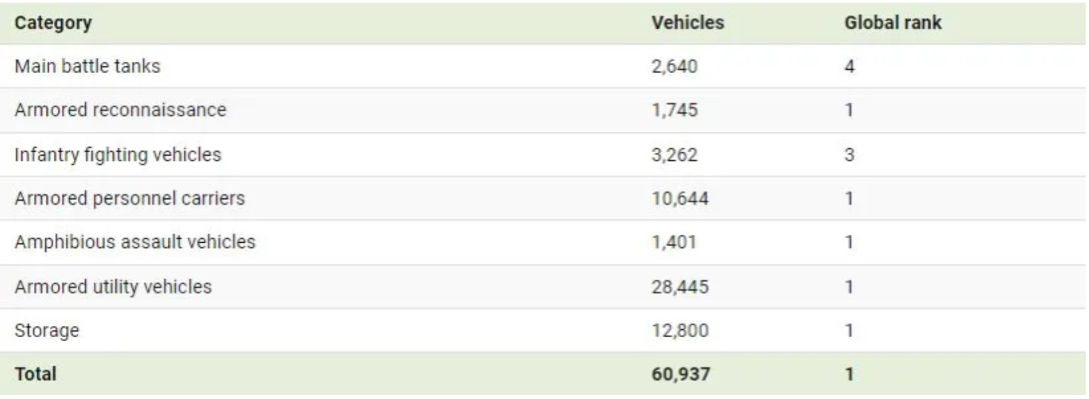
Task: Click the 2,640 vehicles value
Action: click(x=674, y=66)
